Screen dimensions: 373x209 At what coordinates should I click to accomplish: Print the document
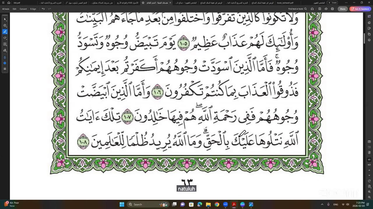pos(332,9)
